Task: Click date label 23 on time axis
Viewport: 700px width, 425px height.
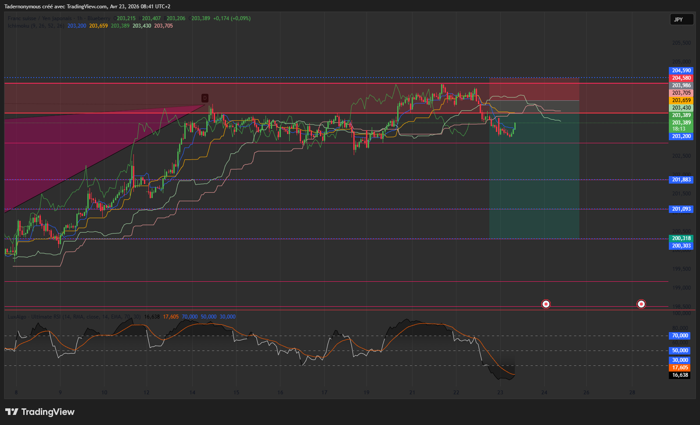Action: click(x=500, y=393)
